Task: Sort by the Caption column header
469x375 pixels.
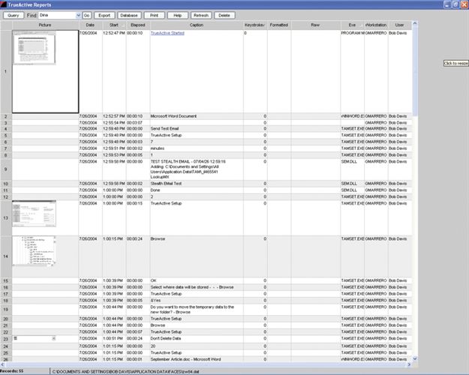Action: click(x=196, y=25)
